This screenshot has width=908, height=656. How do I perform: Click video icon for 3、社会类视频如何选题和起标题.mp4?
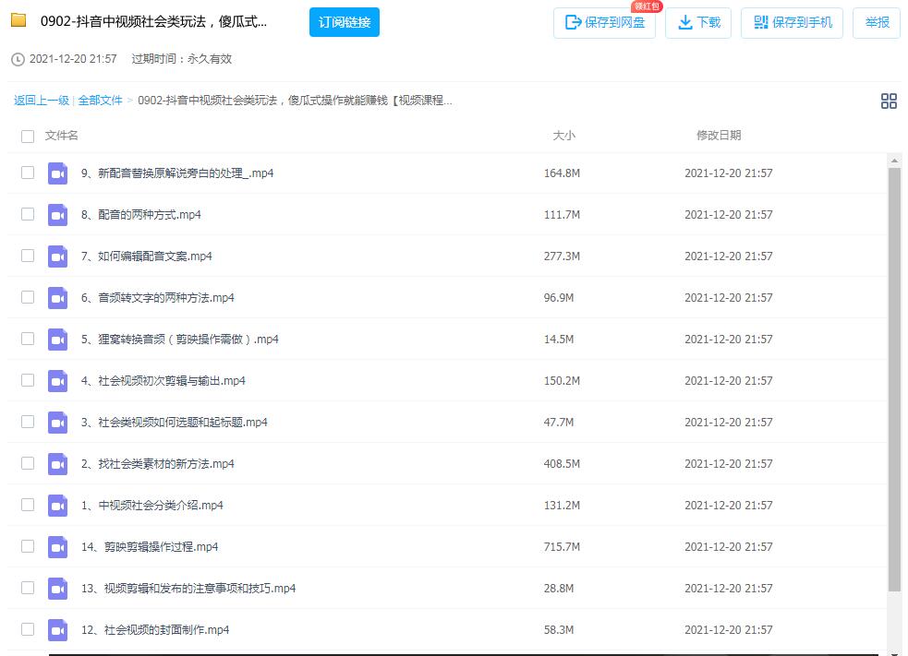57,423
